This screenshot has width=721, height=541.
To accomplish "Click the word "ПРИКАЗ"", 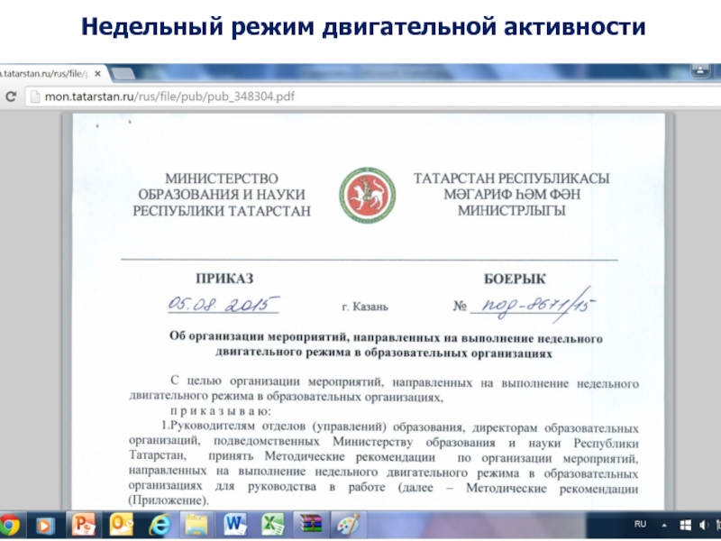I will pyautogui.click(x=224, y=279).
